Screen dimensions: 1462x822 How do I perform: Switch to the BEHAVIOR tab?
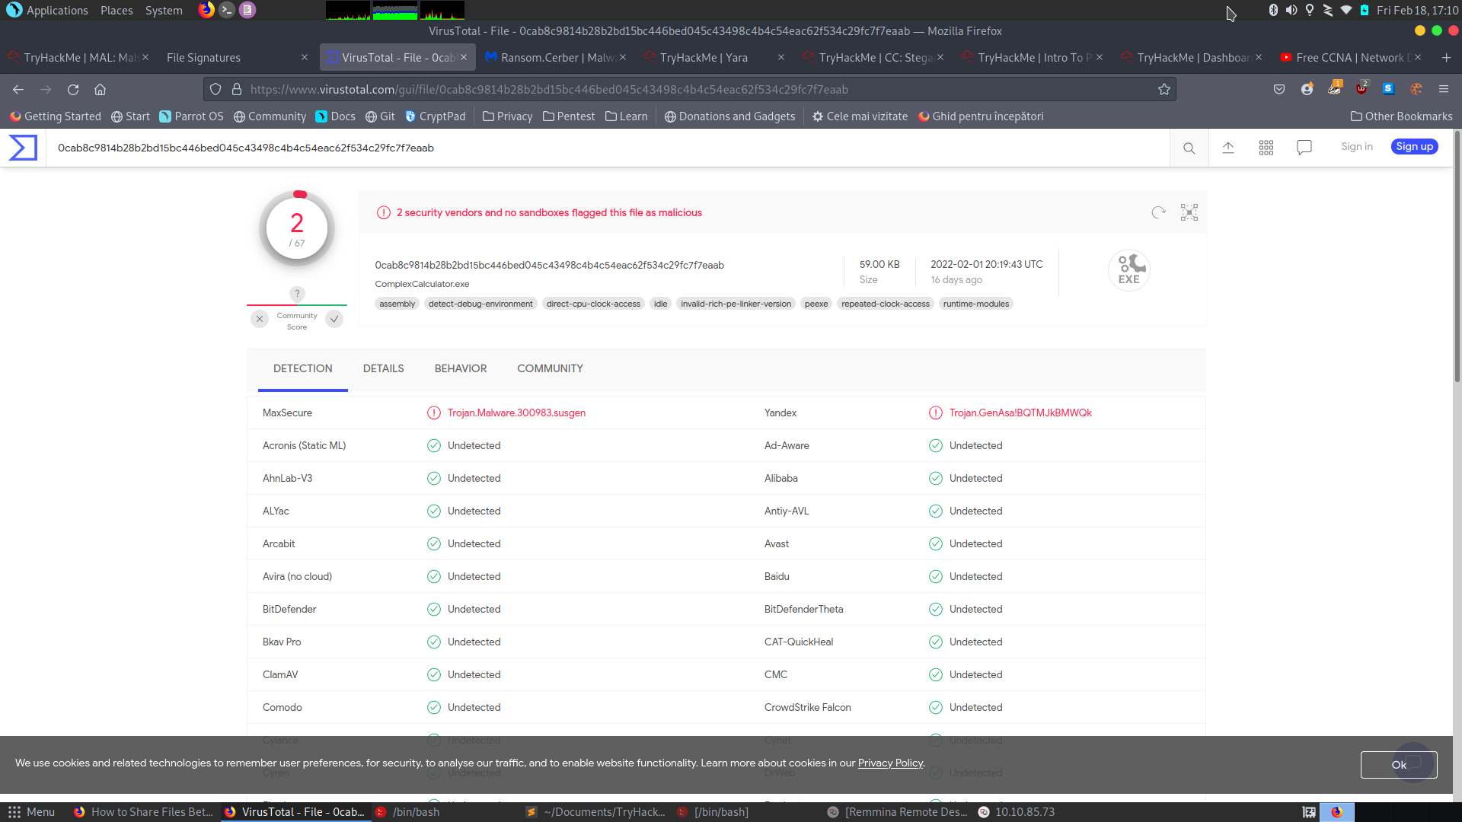460,368
